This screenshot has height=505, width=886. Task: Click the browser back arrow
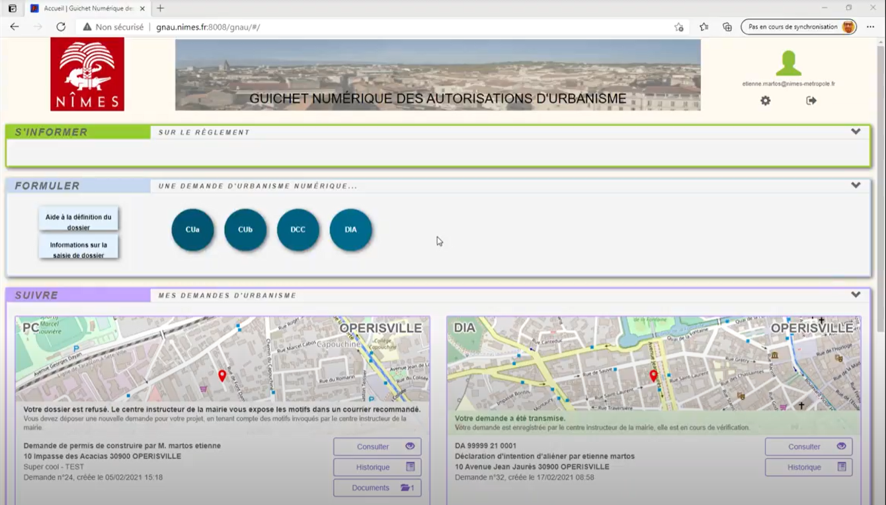point(15,27)
